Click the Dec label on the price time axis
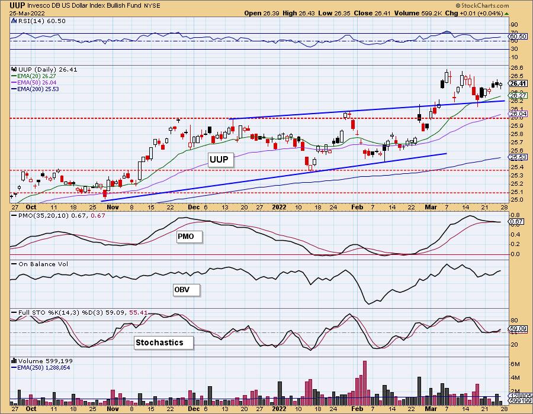 point(194,207)
